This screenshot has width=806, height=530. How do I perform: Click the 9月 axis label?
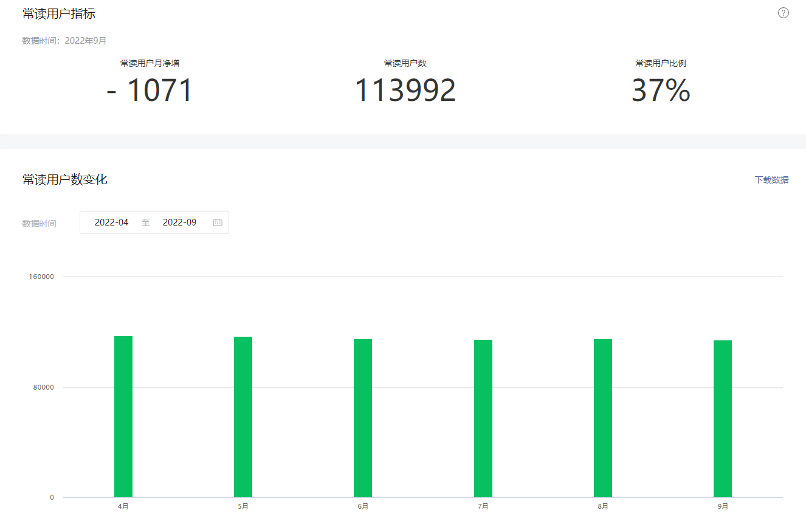point(723,506)
